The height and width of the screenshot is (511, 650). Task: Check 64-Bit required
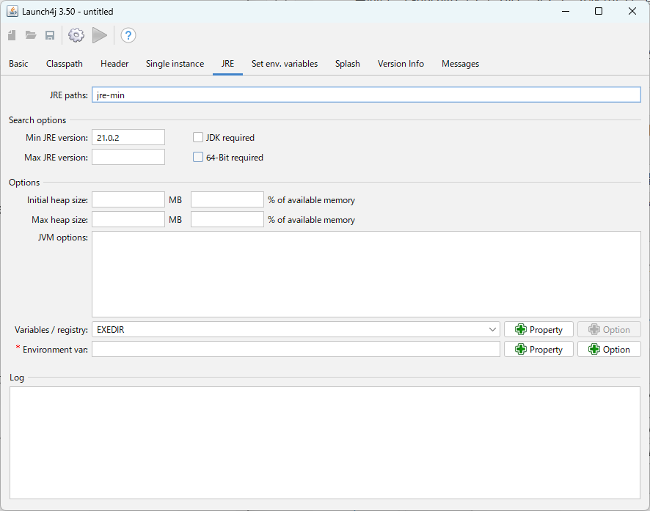(x=198, y=157)
